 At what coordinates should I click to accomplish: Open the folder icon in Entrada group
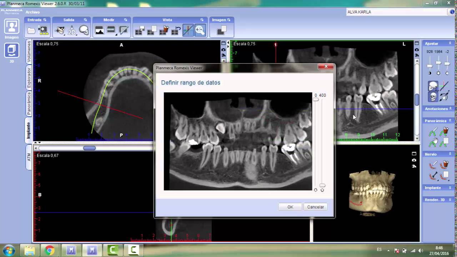pyautogui.click(x=31, y=31)
